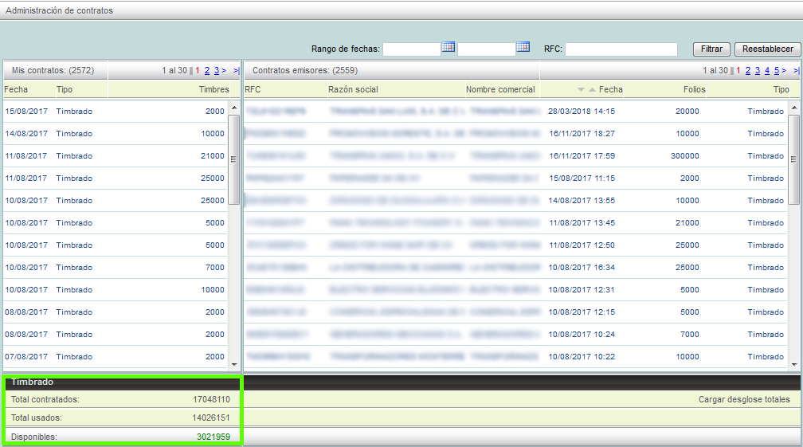Go to next page in Contratos emisores
803x447 pixels.
[784, 71]
